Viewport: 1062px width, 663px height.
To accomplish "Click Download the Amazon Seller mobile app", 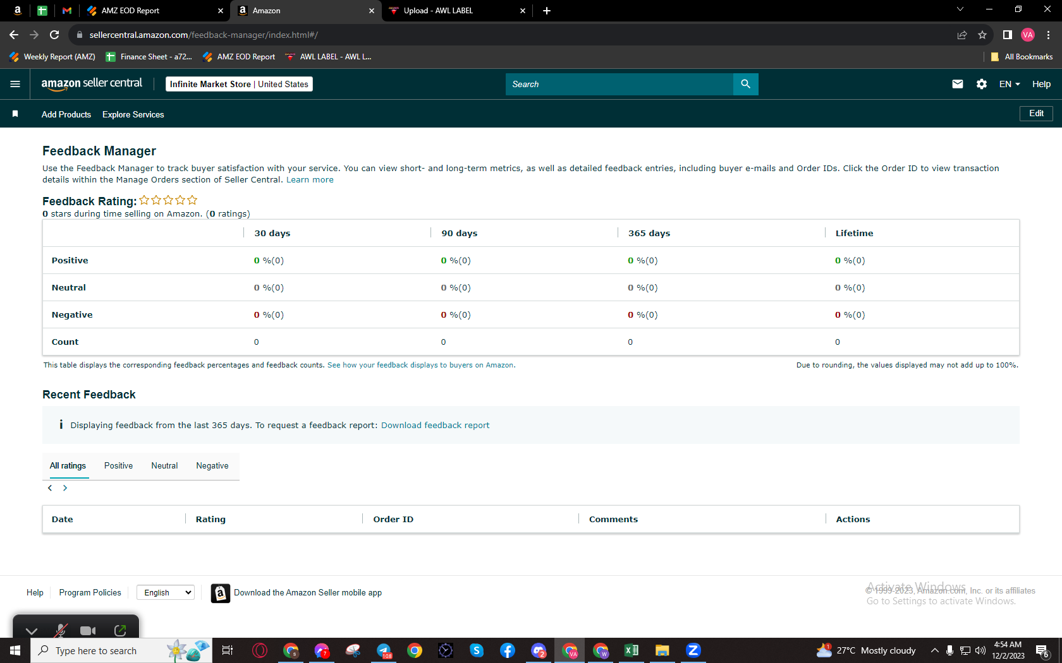I will tap(308, 593).
